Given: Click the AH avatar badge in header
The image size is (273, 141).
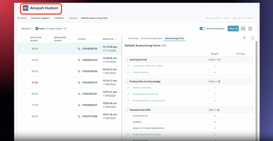Looking at the screenshot, I should pyautogui.click(x=25, y=8).
